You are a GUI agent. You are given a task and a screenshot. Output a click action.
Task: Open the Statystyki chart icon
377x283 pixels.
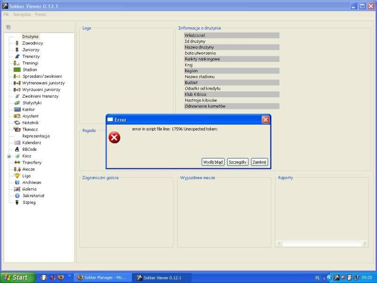pos(17,103)
